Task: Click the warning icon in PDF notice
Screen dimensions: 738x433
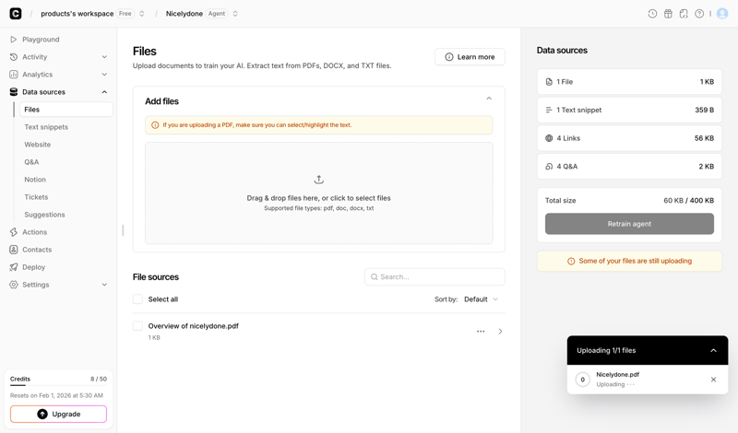Action: [155, 125]
